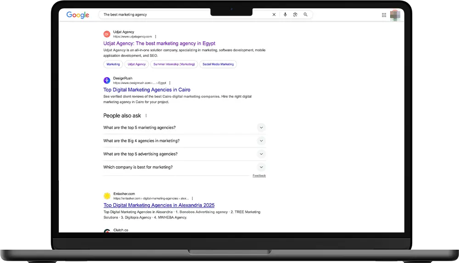The height and width of the screenshot is (263, 459).
Task: Start voice search with microphone icon
Action: coord(285,14)
